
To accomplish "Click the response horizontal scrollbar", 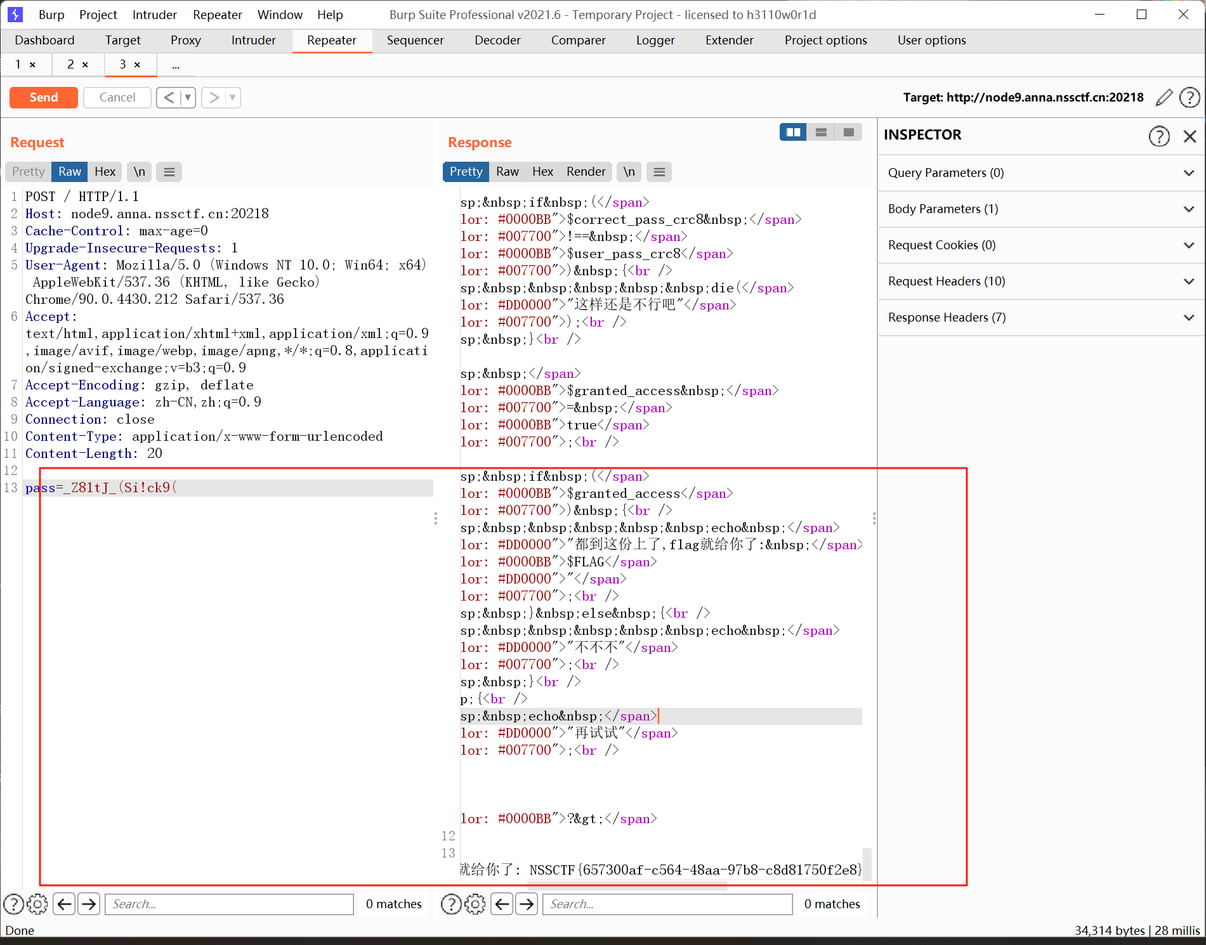I will [x=627, y=885].
